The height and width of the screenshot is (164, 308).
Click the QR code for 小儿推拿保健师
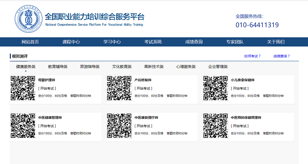tap(216, 88)
